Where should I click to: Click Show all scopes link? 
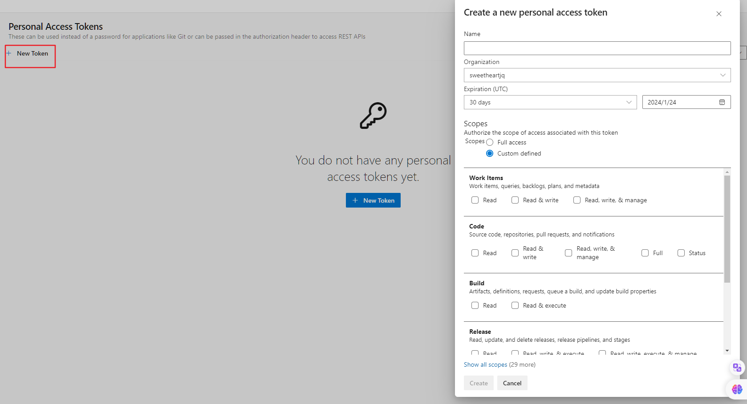coord(485,364)
